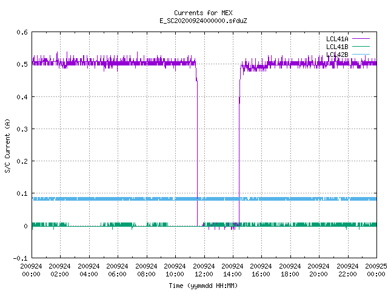388x291 pixels.
Task: Pick the green LCL41B legend line sample
Action: 361,46
